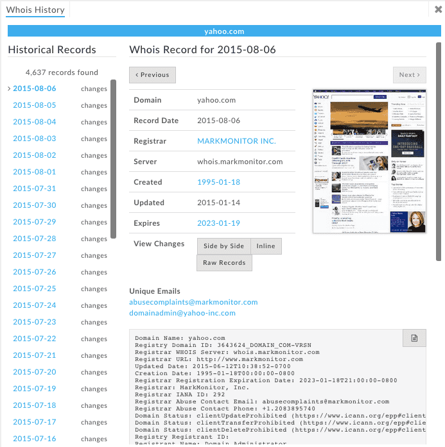Viewport: 445px width, 447px height.
Task: Select the 2015-07-24 historical record
Action: (35, 305)
